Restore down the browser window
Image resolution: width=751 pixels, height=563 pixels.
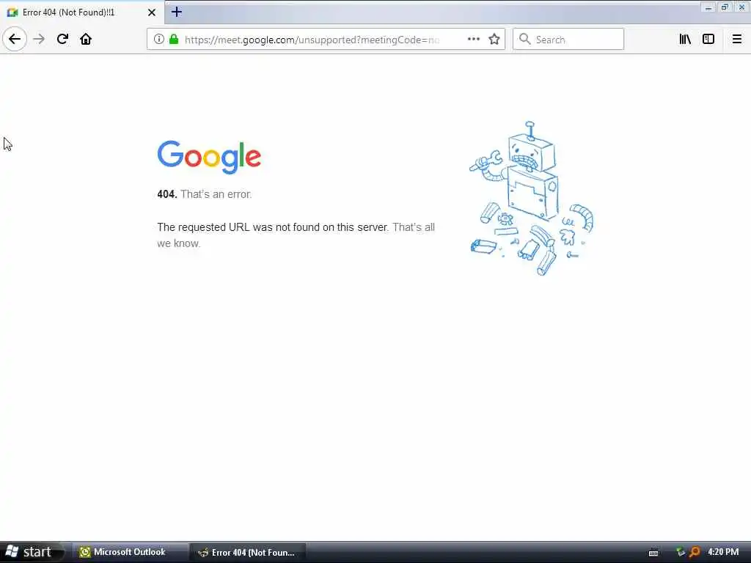[725, 7]
